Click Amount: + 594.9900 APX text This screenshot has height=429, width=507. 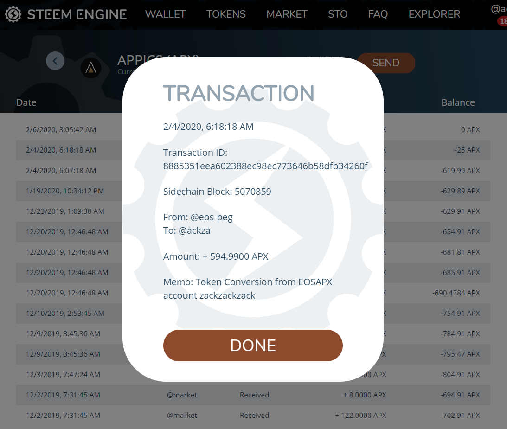216,256
